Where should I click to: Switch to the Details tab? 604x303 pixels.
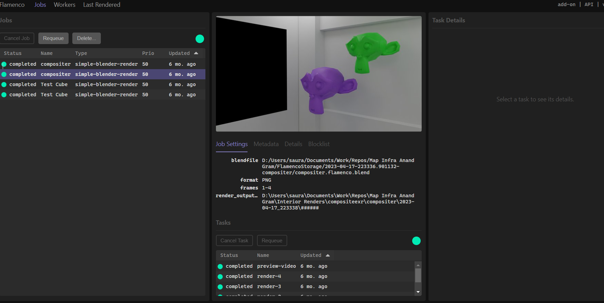pyautogui.click(x=293, y=144)
